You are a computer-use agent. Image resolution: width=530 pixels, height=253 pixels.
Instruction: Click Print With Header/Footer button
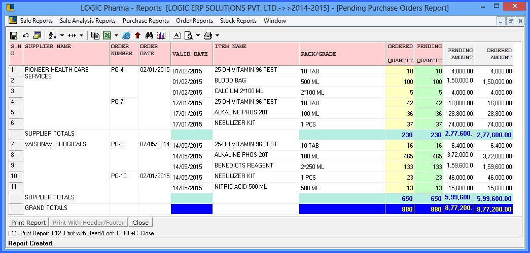[89, 222]
